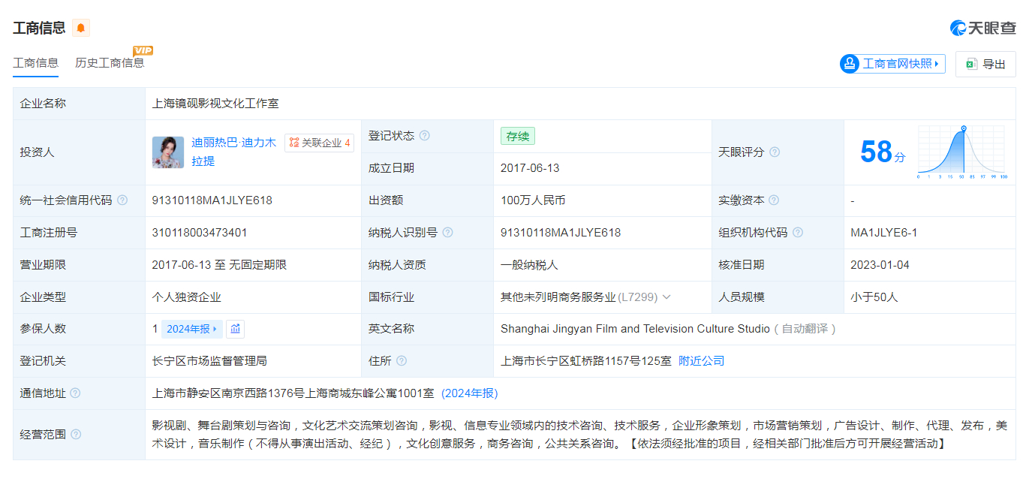Expand the L7299 industry classification dropdown
Viewport: 1029px width, 497px height.
click(666, 297)
